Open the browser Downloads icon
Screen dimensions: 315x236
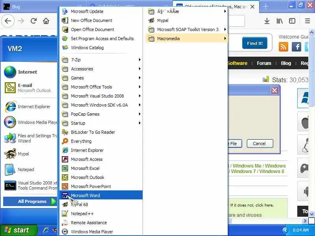coord(267,21)
